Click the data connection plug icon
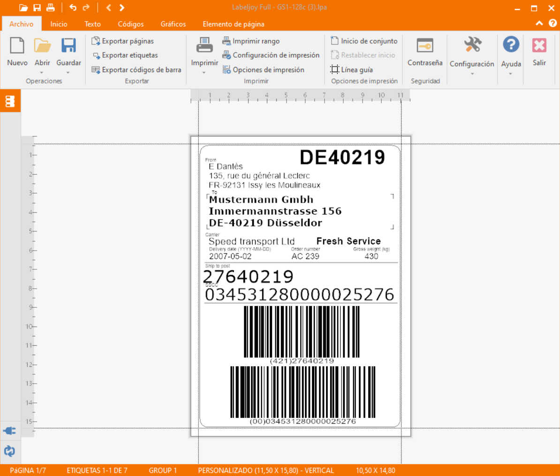The height and width of the screenshot is (476, 560). click(10, 431)
